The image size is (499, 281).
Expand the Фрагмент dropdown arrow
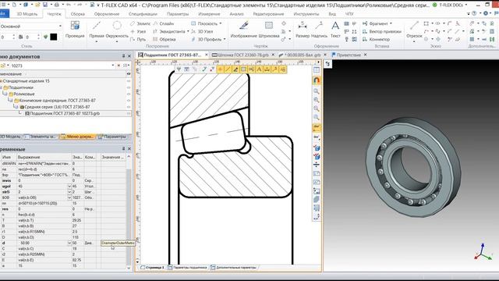click(391, 23)
